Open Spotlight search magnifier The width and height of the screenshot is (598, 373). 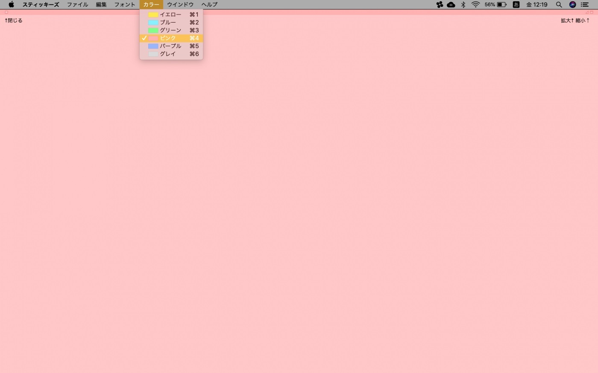point(559,5)
